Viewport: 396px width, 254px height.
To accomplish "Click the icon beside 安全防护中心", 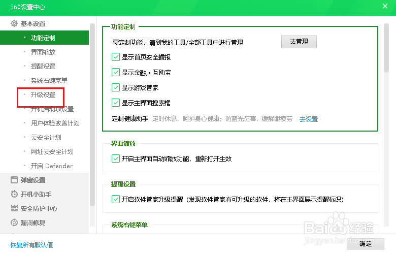I will (14, 208).
